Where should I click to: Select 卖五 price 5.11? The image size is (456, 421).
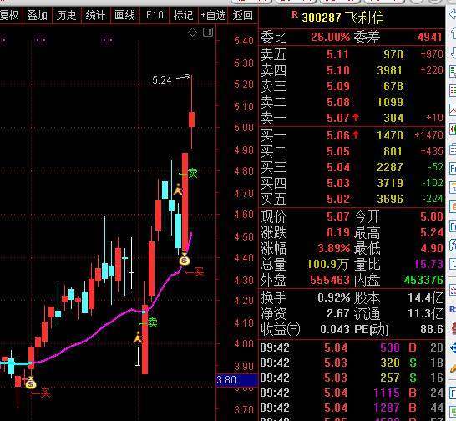click(337, 54)
